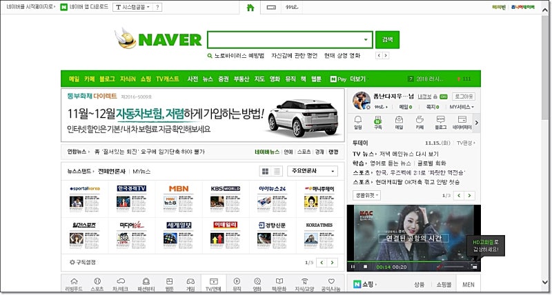The width and height of the screenshot is (552, 295).
Task: Show previous search keyword suggestions arrow
Action: pos(379,56)
